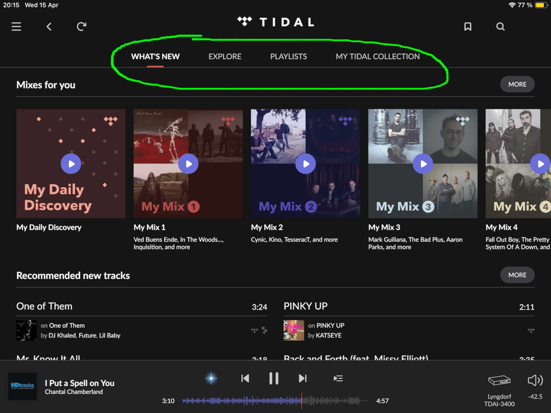The height and width of the screenshot is (413, 551).
Task: Open artist DJ Khaled link
Action: (x=62, y=335)
